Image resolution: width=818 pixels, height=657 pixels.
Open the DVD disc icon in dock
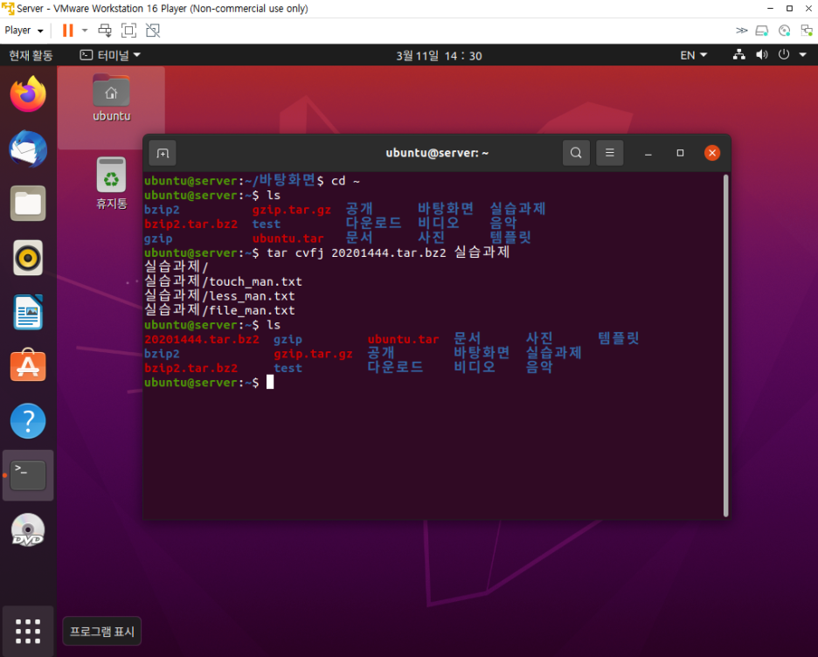tap(28, 530)
